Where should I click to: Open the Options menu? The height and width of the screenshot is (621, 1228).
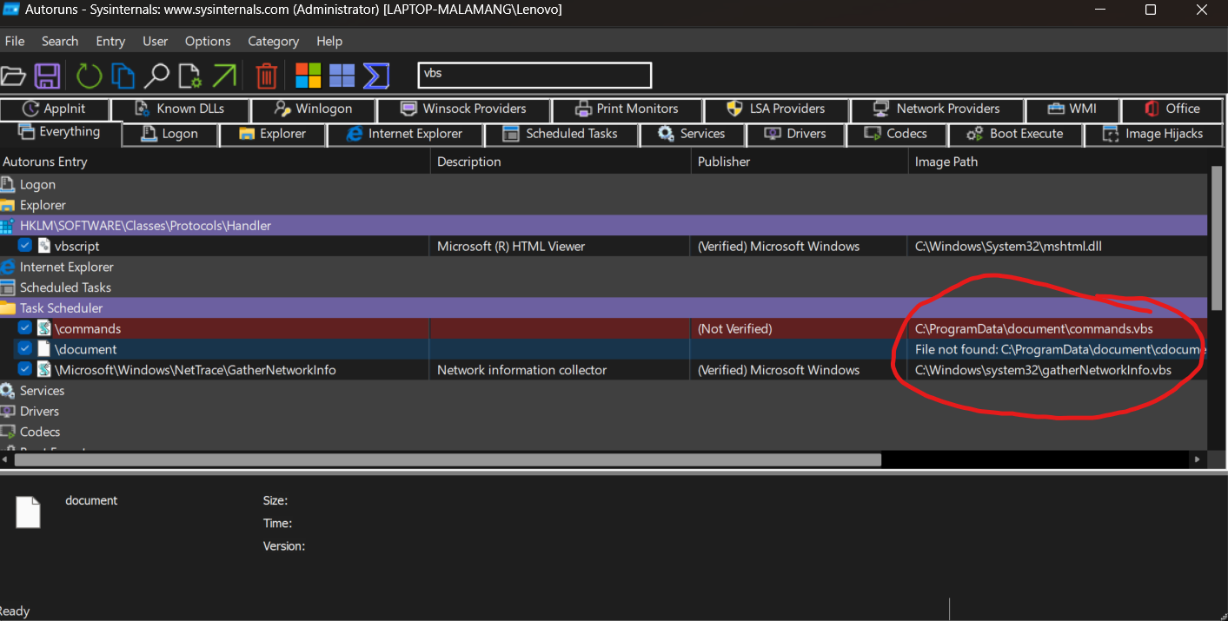tap(208, 41)
